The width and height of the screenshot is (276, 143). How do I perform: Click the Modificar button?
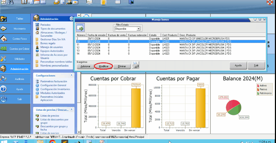click(103, 66)
